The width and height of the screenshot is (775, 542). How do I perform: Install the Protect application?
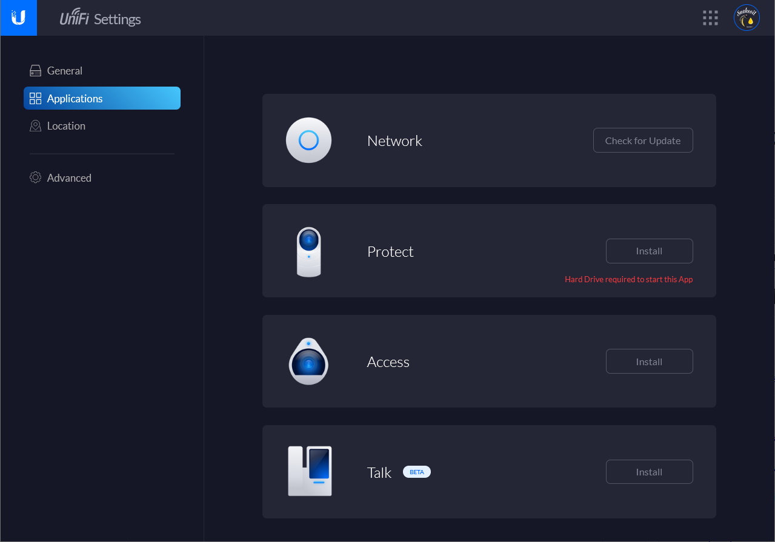click(x=649, y=251)
